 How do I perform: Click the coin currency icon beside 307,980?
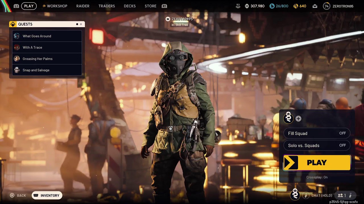click(247, 6)
